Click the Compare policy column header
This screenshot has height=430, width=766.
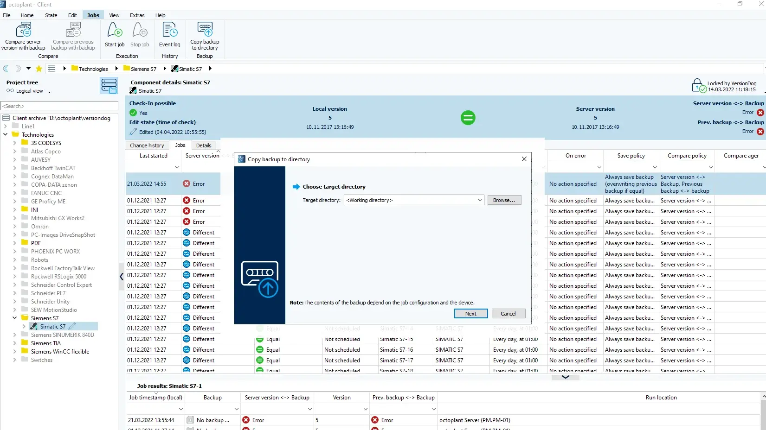coord(687,156)
